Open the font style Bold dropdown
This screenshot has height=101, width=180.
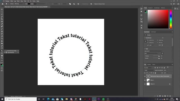(x=152, y=53)
